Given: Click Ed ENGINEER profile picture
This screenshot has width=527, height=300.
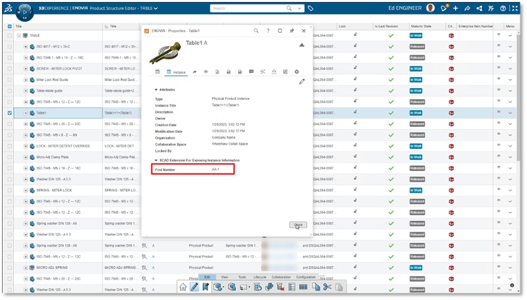Looking at the screenshot, I should pos(431,8).
